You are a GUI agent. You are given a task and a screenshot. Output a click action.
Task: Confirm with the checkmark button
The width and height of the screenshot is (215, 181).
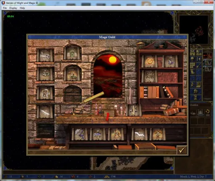(181, 150)
